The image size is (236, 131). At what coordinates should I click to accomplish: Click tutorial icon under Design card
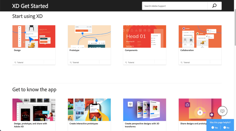(x=15, y=63)
